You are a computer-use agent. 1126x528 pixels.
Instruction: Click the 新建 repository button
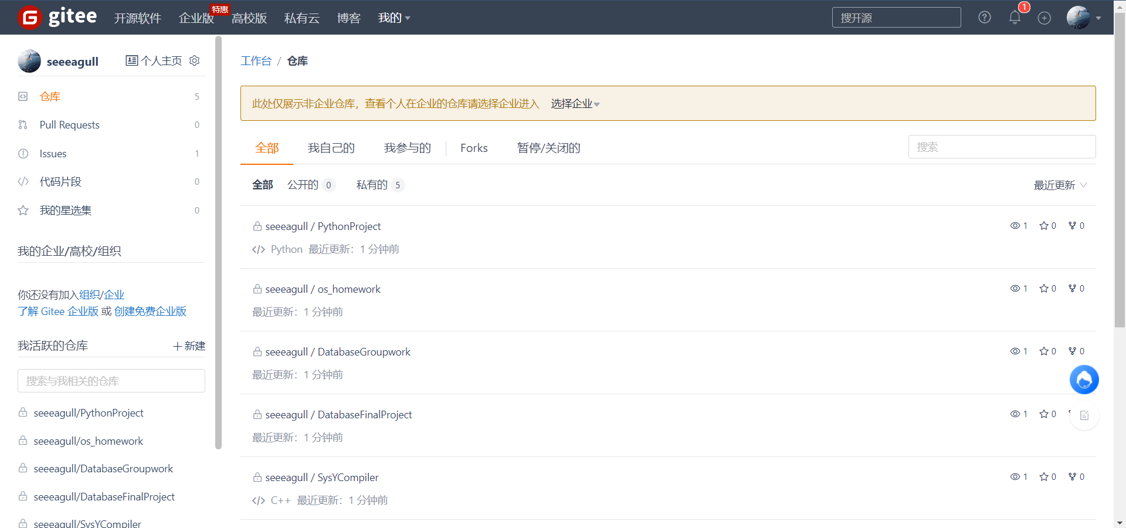pyautogui.click(x=189, y=346)
